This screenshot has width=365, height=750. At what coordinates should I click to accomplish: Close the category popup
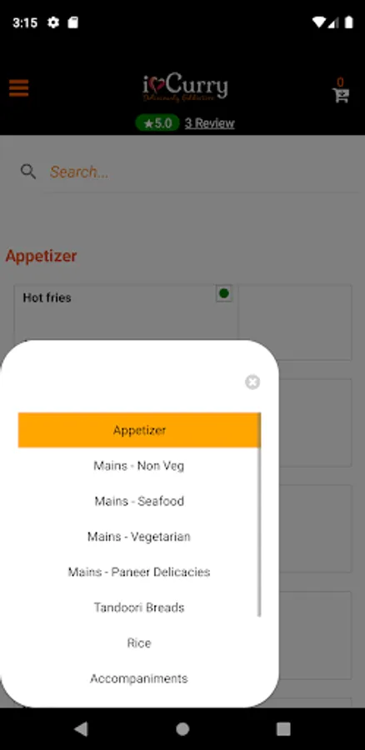click(x=252, y=382)
